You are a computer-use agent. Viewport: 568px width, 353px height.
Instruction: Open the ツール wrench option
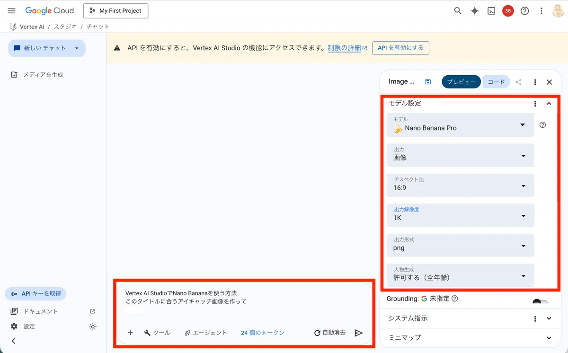[x=157, y=333]
